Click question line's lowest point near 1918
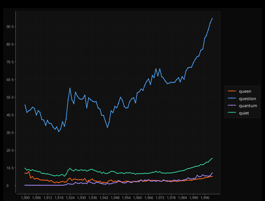265x201 pixels. tap(59, 132)
